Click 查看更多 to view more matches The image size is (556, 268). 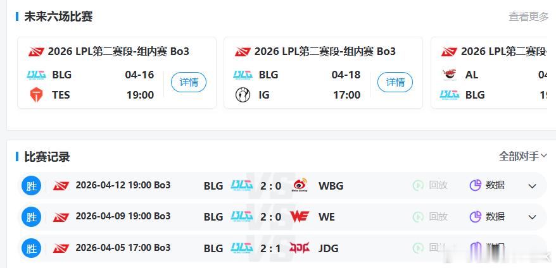[x=528, y=16]
